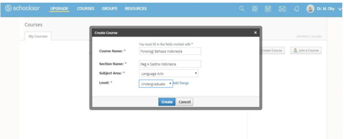Image resolution: width=344 pixels, height=139 pixels.
Task: Open the calendar icon in header
Action: [x=268, y=9]
